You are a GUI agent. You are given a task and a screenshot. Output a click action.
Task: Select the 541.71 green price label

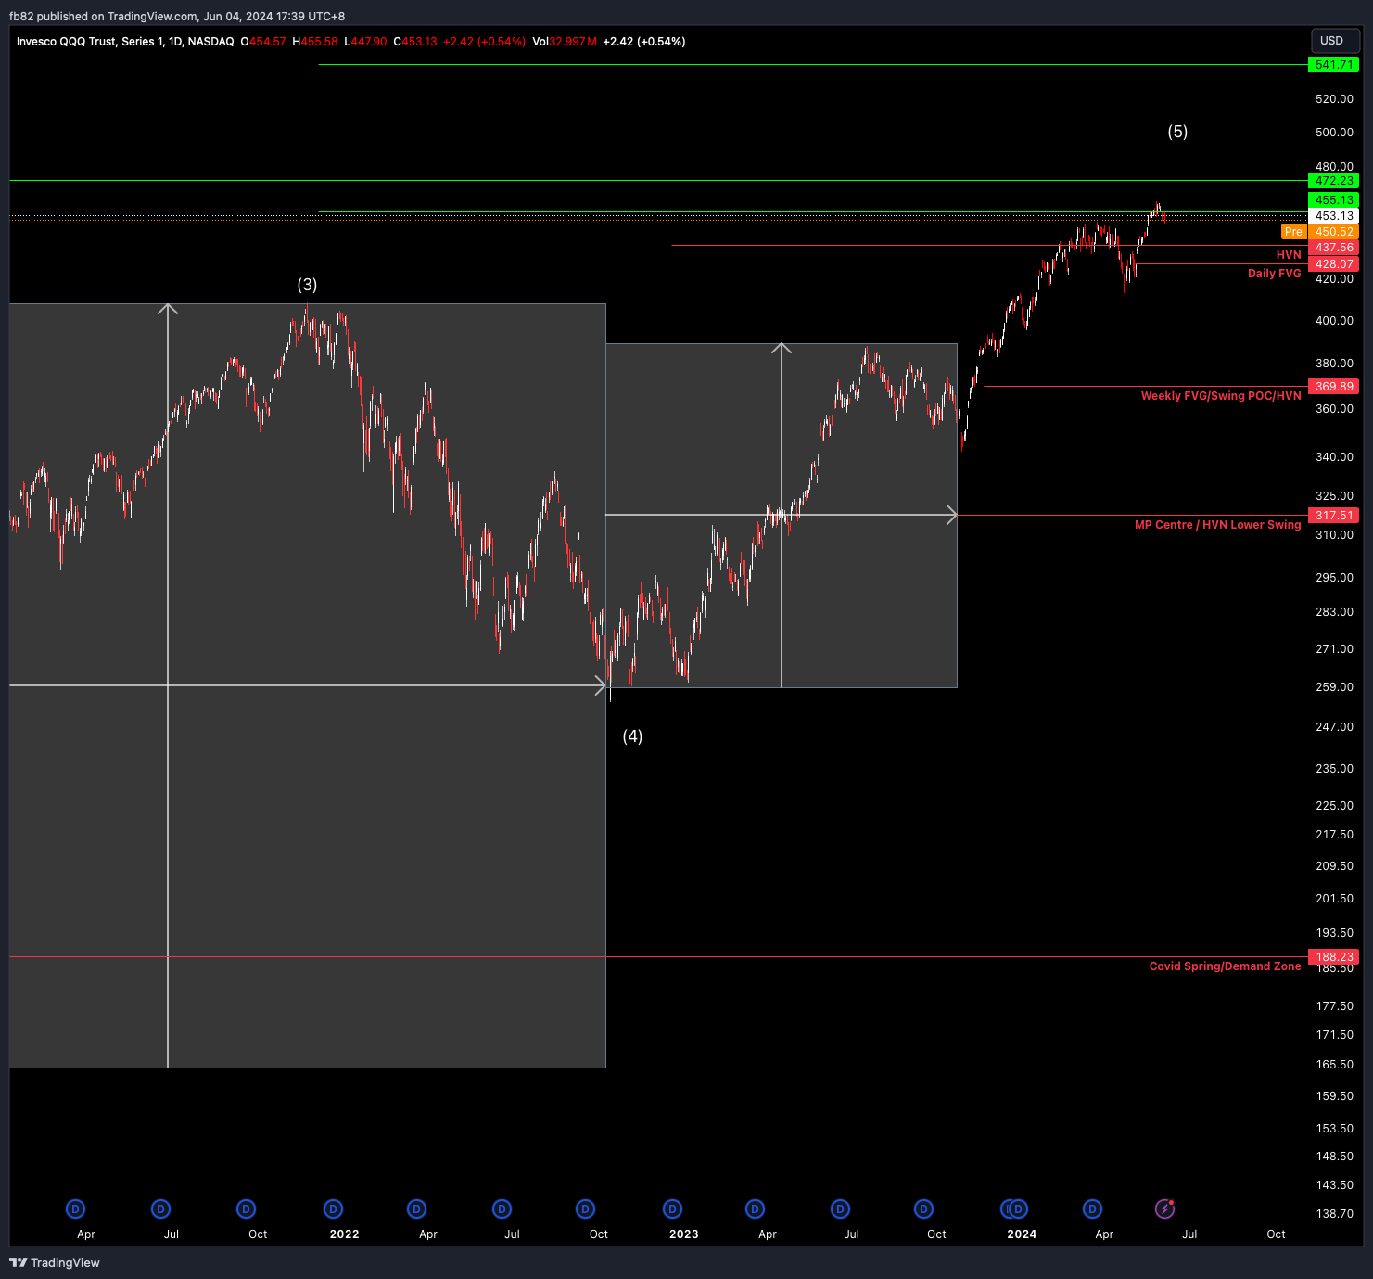(x=1334, y=65)
